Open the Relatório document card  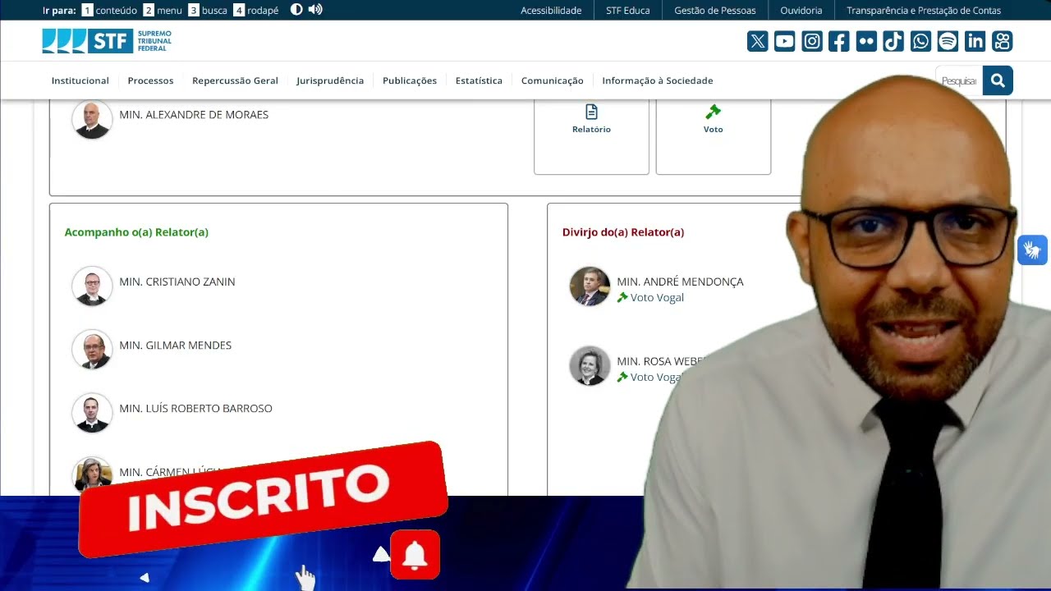(x=591, y=136)
